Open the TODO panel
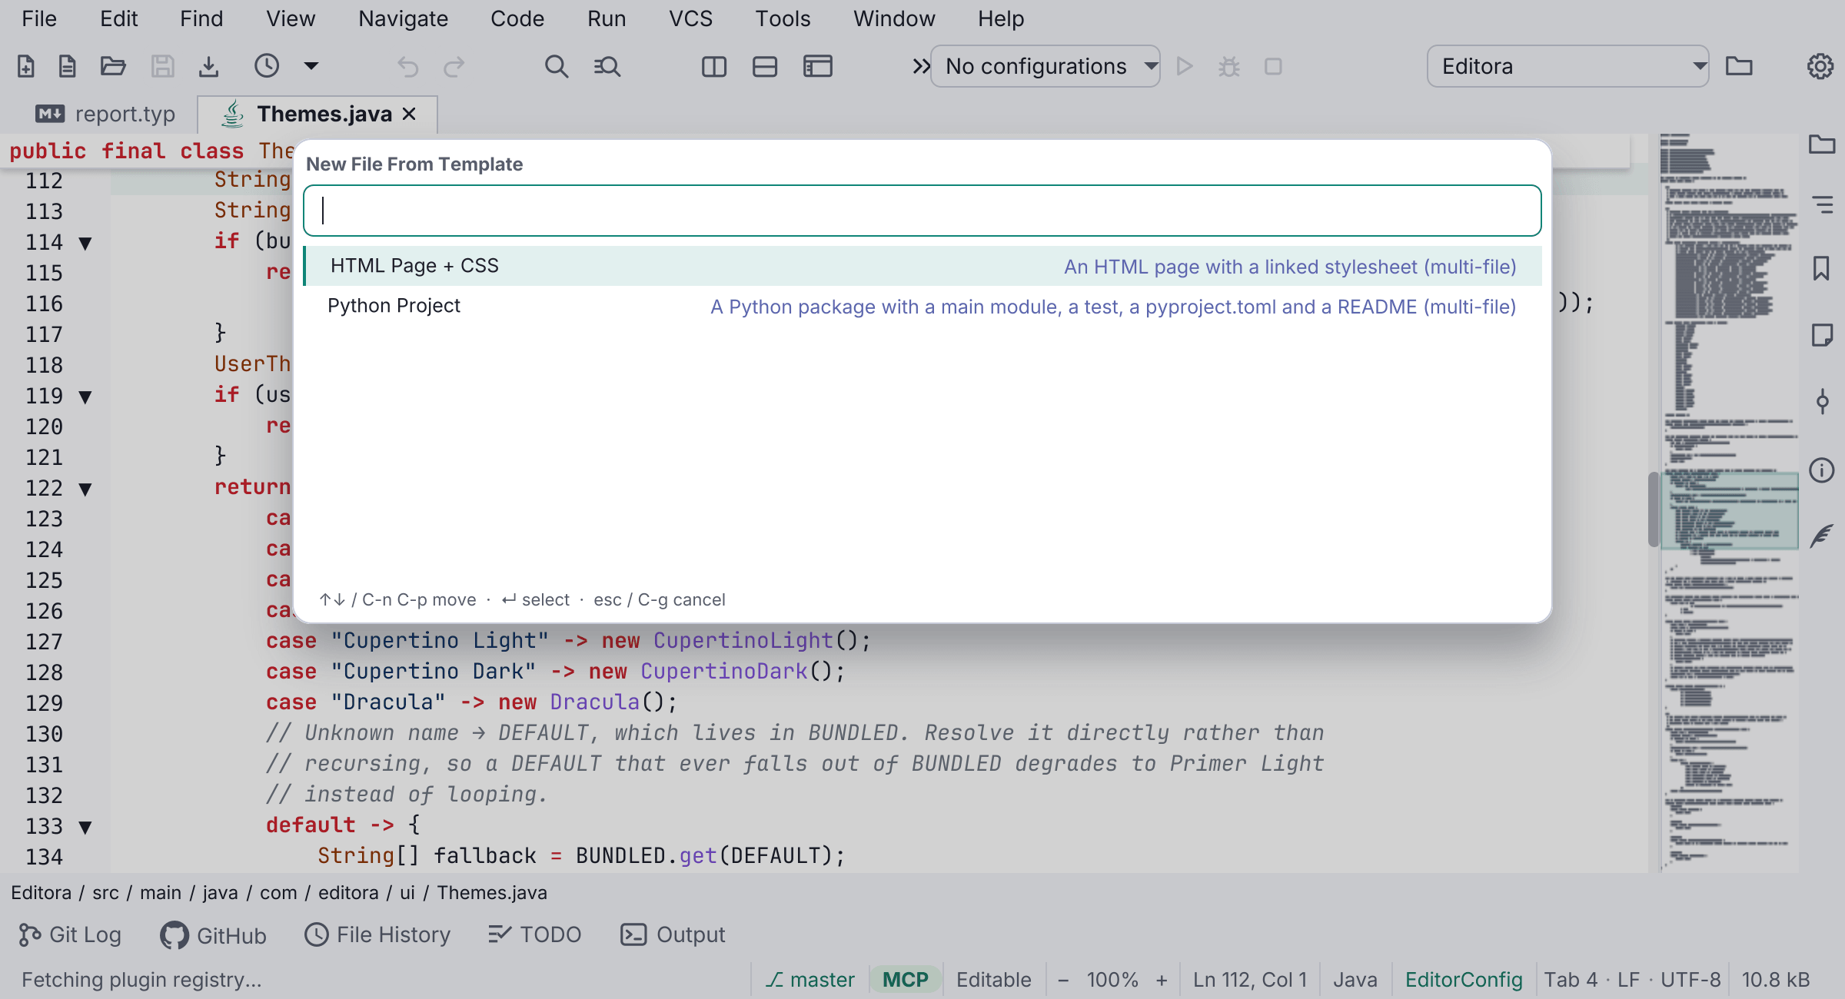 click(534, 934)
